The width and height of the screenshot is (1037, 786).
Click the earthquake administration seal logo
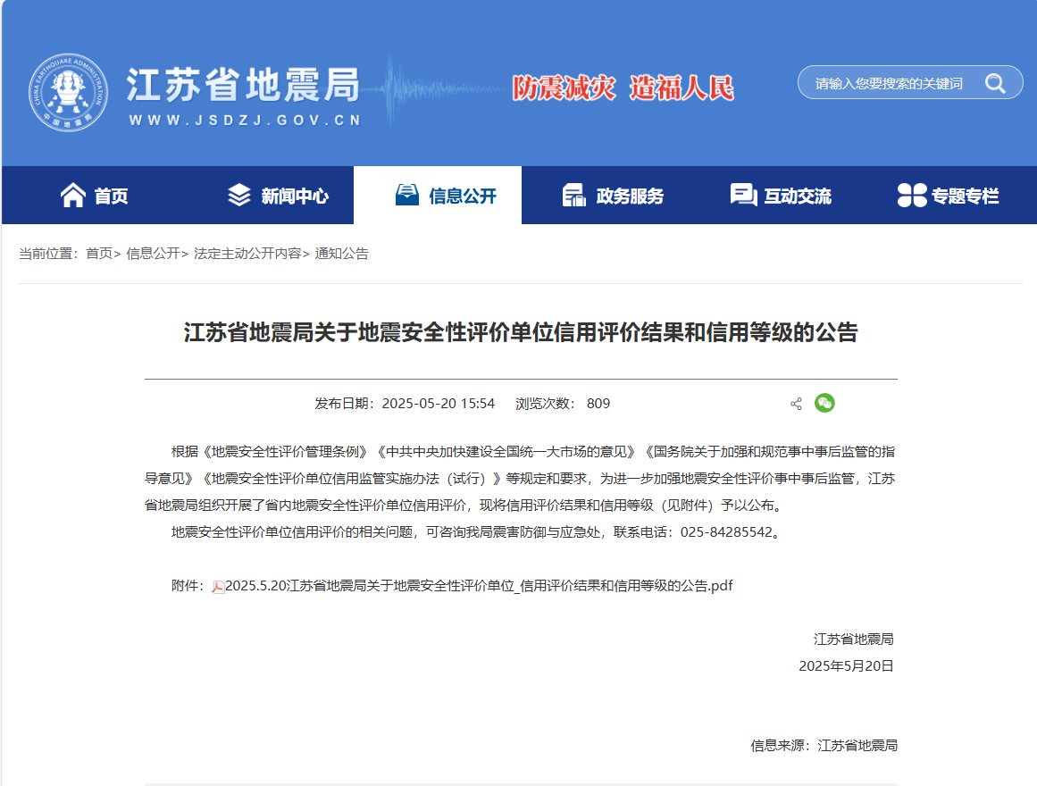(67, 88)
